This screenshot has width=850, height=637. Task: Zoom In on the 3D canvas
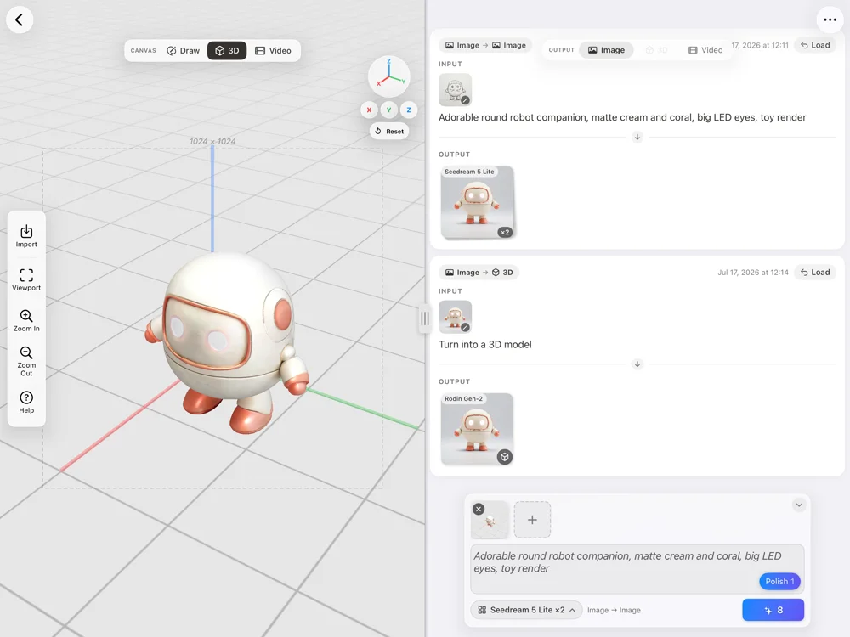pos(26,321)
